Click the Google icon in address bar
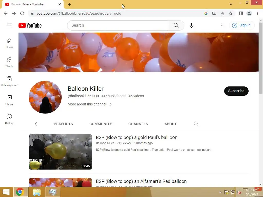 (206, 13)
